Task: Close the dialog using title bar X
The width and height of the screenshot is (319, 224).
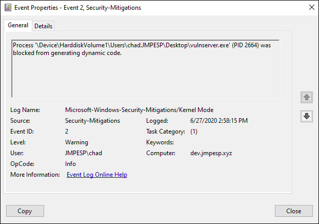Action: pyautogui.click(x=309, y=8)
